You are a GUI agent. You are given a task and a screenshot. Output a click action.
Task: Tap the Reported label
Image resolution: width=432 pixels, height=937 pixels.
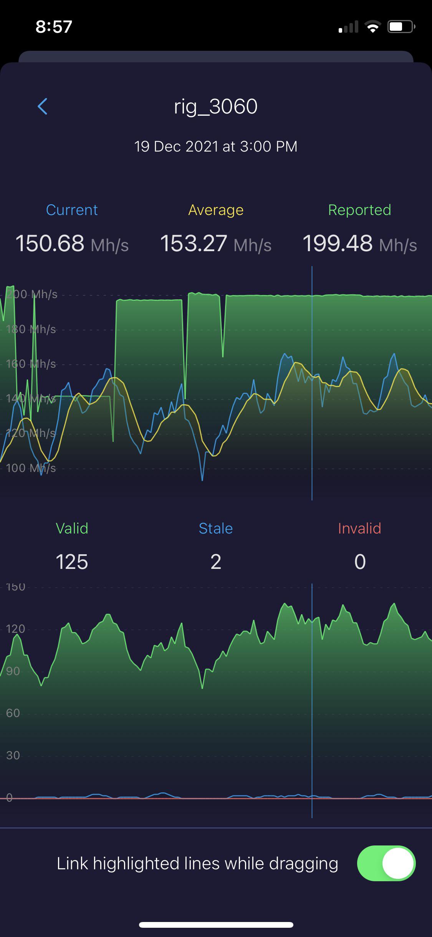pos(360,210)
